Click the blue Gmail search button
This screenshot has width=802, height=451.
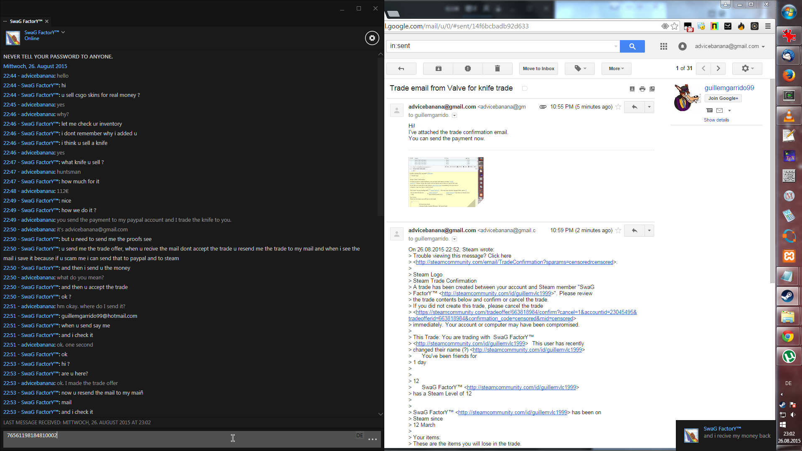pos(632,46)
